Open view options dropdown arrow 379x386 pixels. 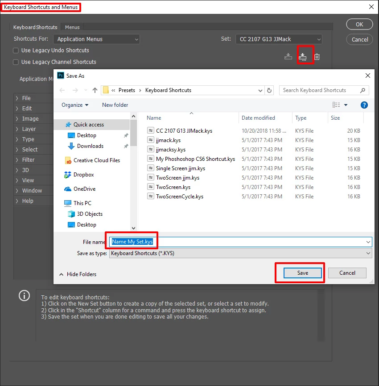[346, 105]
